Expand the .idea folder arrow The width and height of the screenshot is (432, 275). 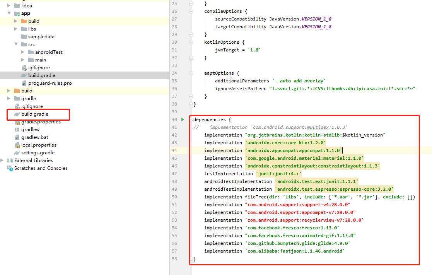[x=9, y=5]
